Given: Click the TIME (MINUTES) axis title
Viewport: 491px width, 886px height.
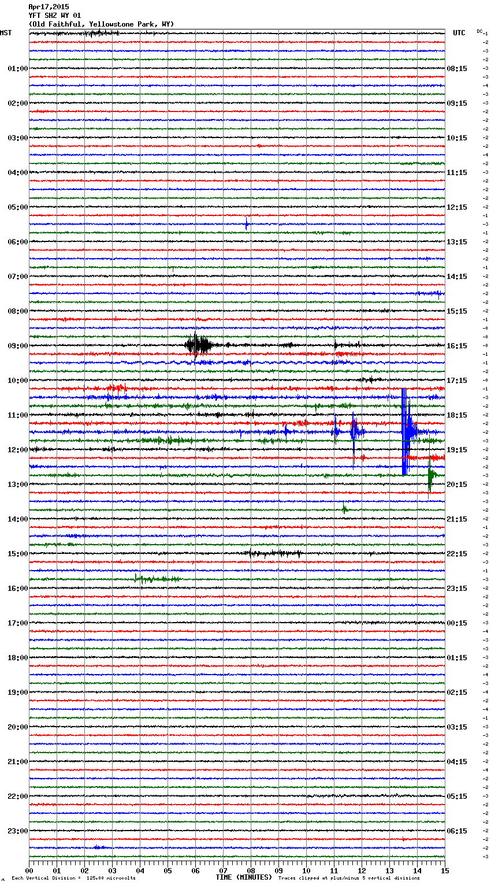Looking at the screenshot, I should click(244, 877).
